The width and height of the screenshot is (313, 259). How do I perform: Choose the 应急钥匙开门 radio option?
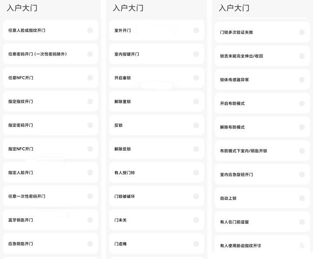tap(90, 244)
